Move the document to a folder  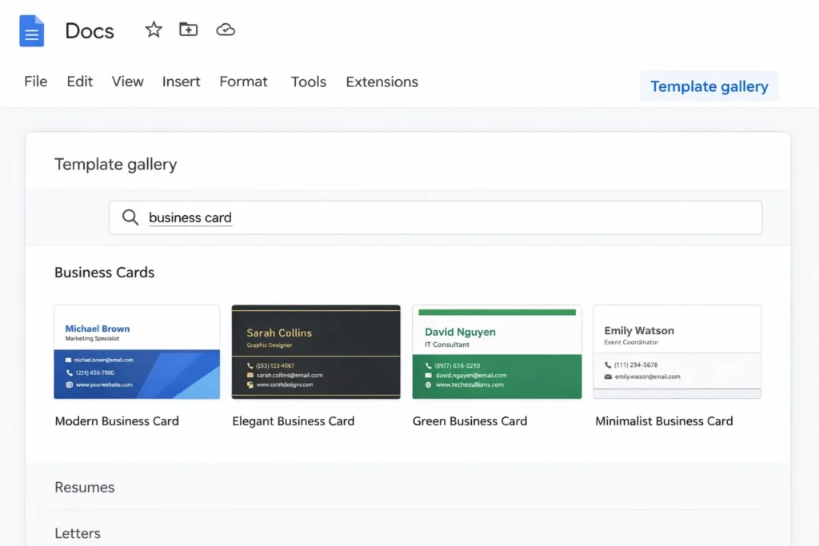pos(189,29)
